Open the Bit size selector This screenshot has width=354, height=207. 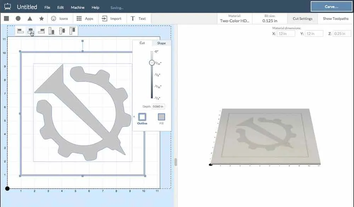click(x=270, y=18)
